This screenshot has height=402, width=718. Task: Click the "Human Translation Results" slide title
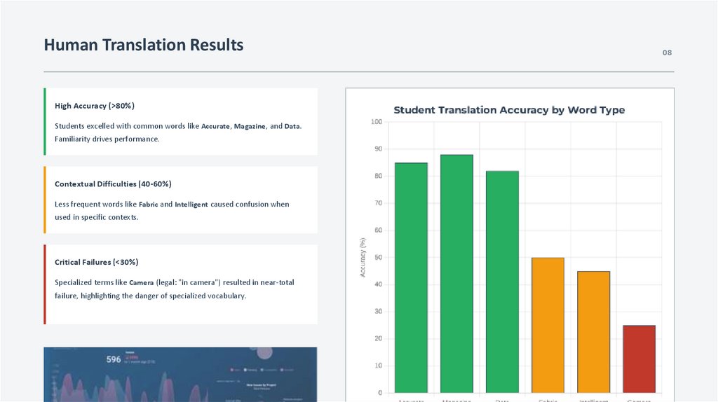point(144,46)
